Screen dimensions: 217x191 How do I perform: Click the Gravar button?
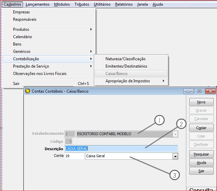pos(201,110)
